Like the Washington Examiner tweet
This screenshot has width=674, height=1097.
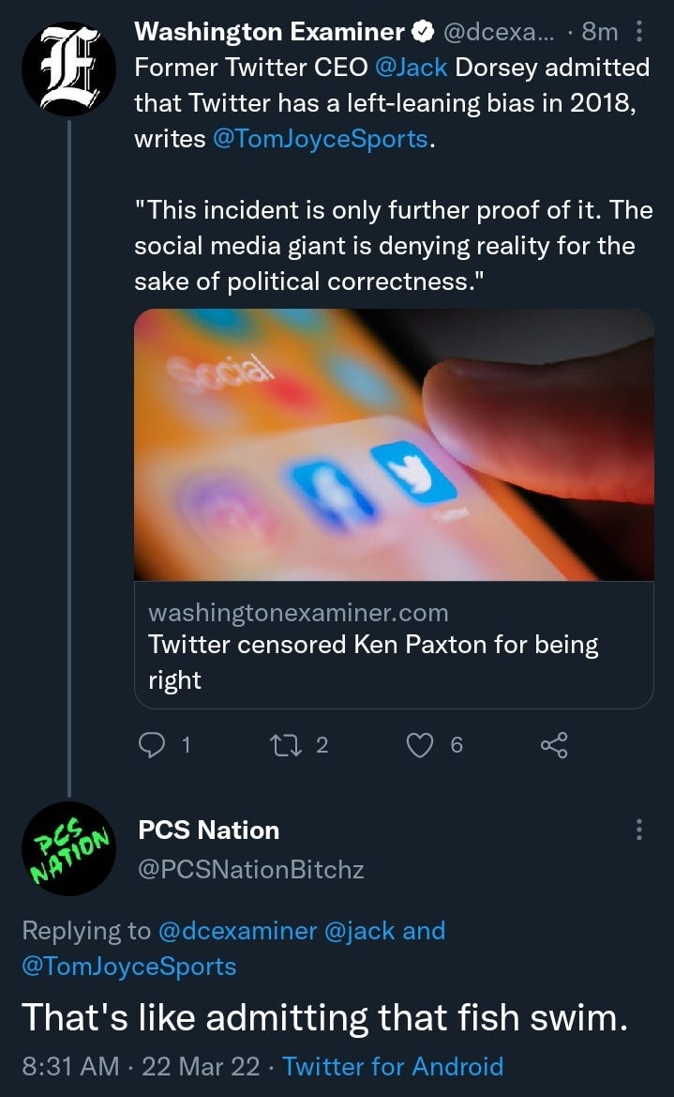(x=420, y=745)
